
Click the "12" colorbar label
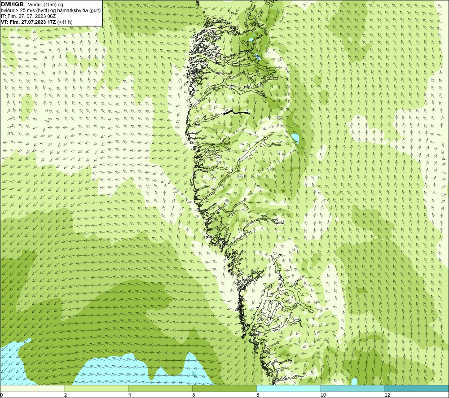pos(387,395)
